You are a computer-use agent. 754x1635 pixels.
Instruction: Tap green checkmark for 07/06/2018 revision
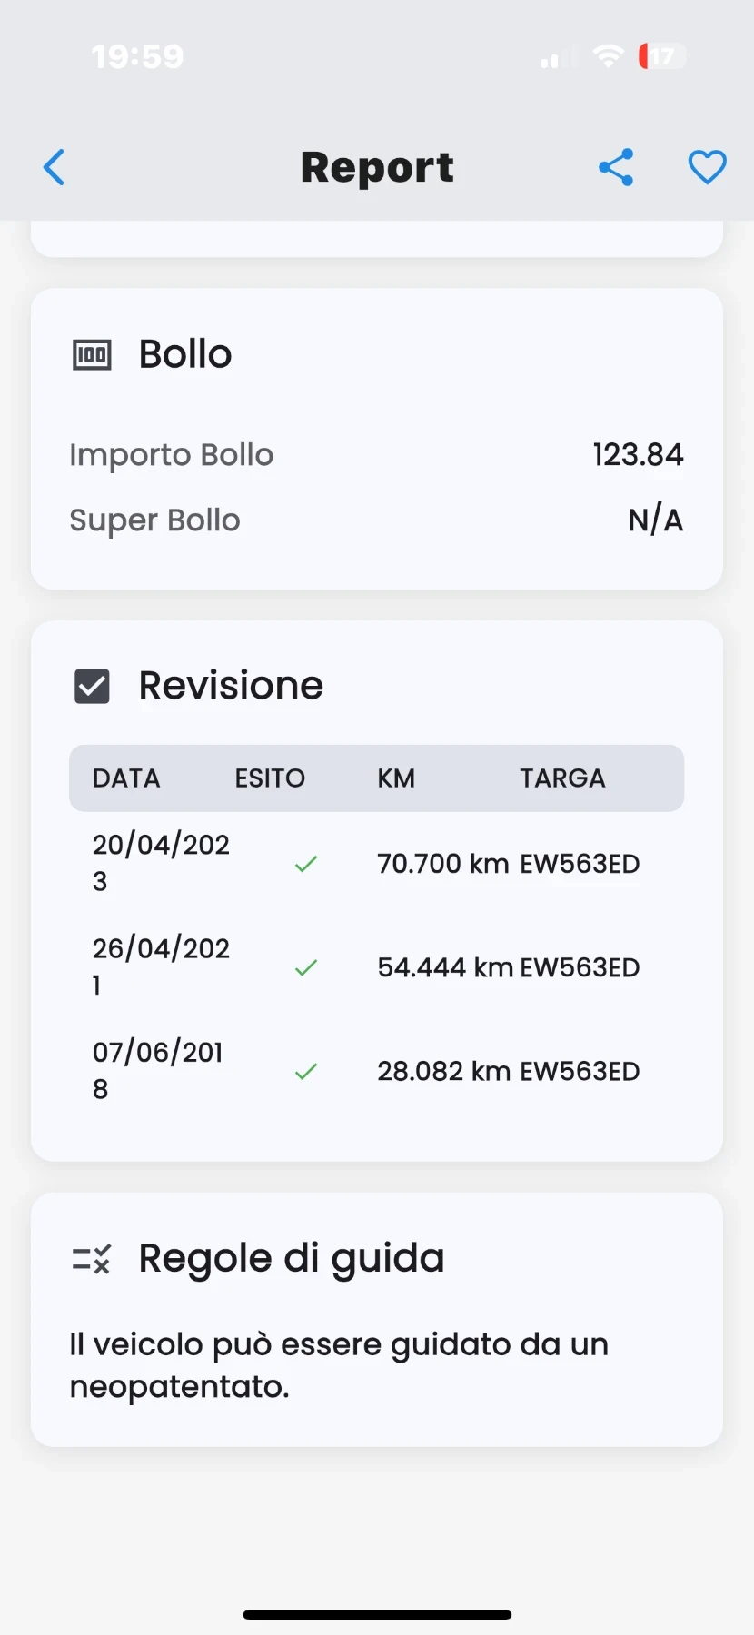pos(306,1072)
